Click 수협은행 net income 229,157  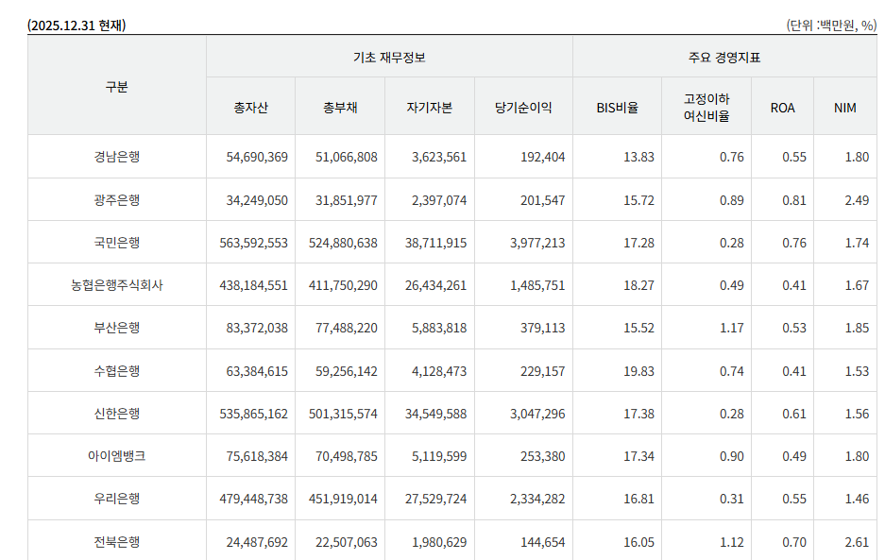point(542,371)
